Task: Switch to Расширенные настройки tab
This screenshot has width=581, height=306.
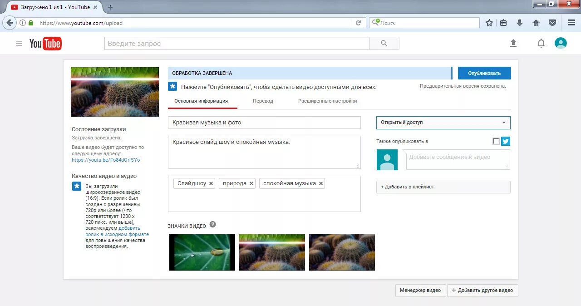Action: 327,101
